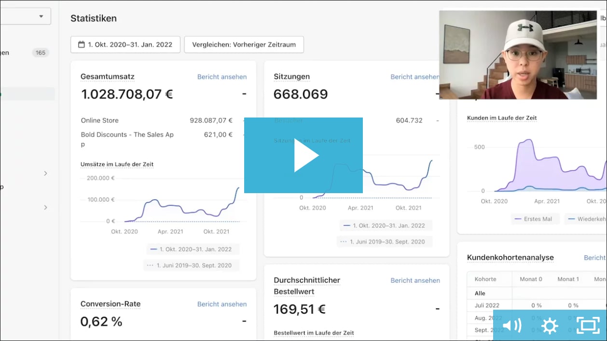607x341 pixels.
Task: Open Vergleichen: Vorheriger Zeitraum comparison button
Action: 244,44
